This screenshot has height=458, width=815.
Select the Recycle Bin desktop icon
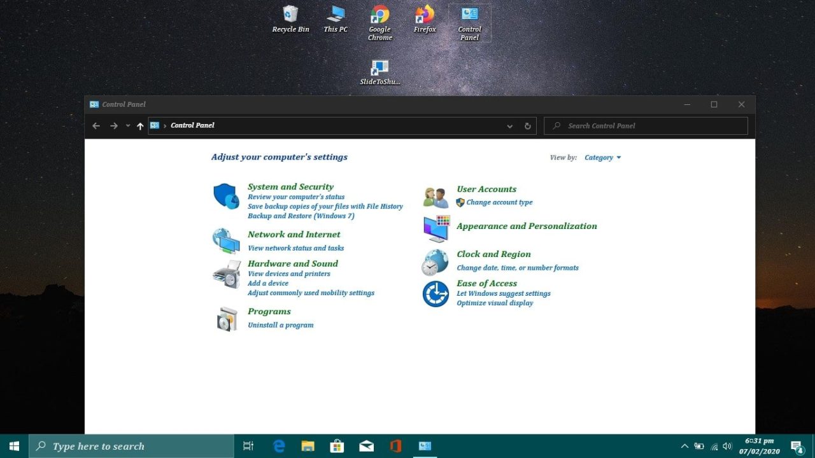click(x=290, y=19)
